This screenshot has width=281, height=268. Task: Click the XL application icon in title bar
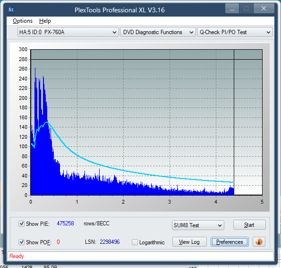coord(11,9)
